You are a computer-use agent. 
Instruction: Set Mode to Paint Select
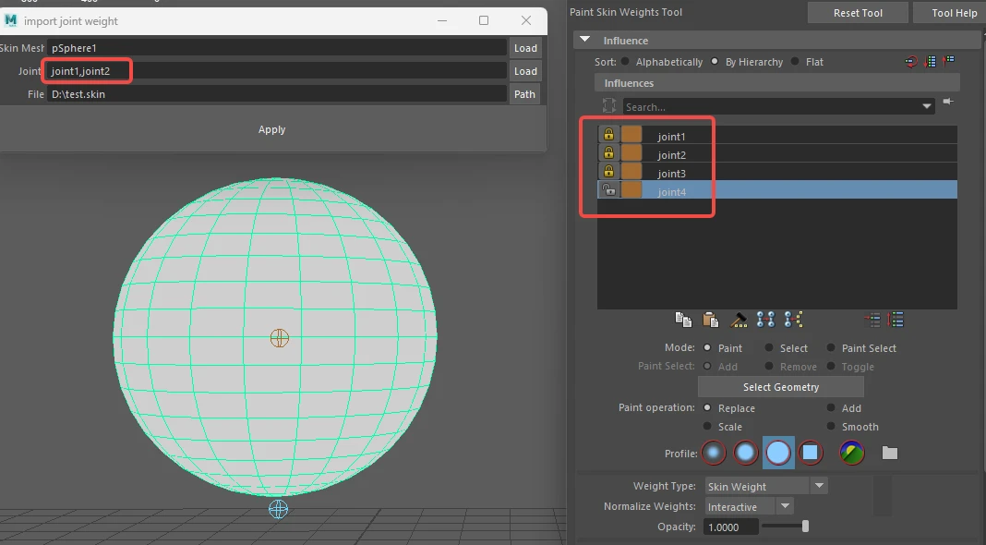coord(861,348)
